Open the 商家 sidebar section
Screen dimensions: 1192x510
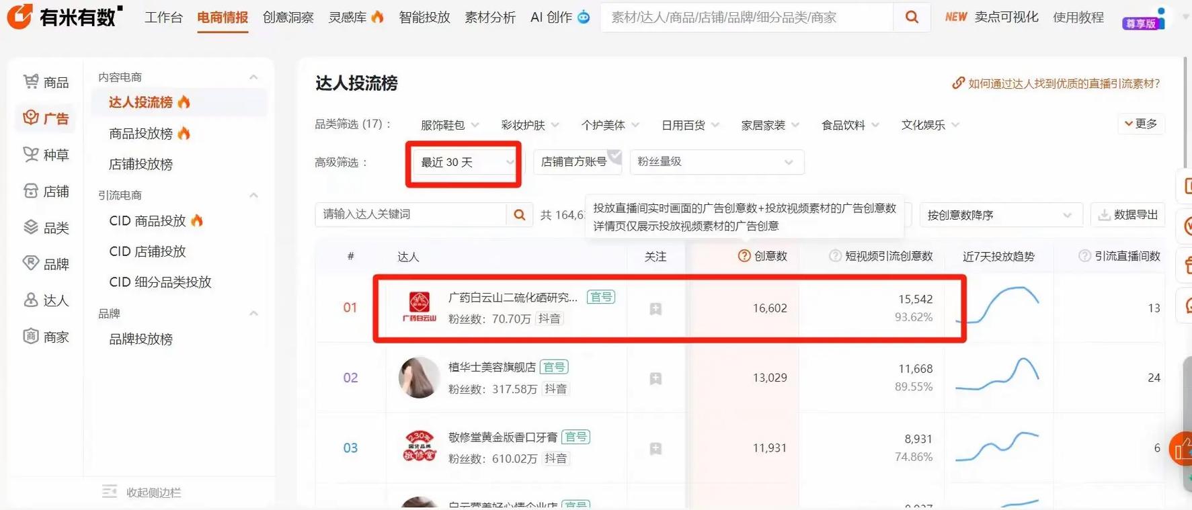click(x=46, y=336)
